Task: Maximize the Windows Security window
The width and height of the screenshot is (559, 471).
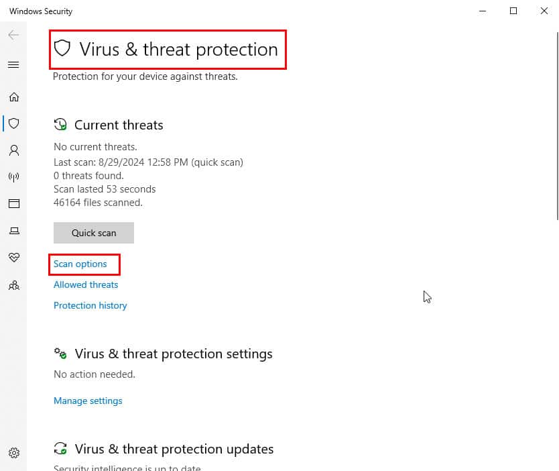Action: [x=513, y=11]
